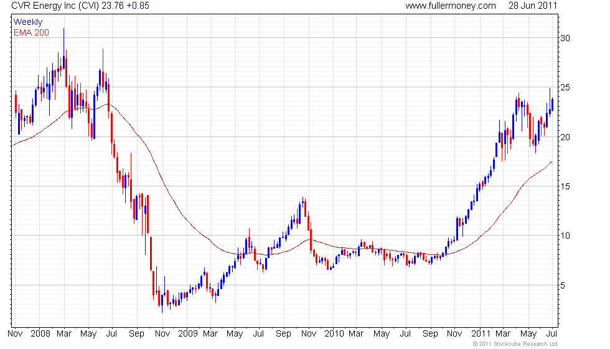Click the latest June 2011 candle near 24
Viewport: 610px width, 349px height.
(553, 104)
